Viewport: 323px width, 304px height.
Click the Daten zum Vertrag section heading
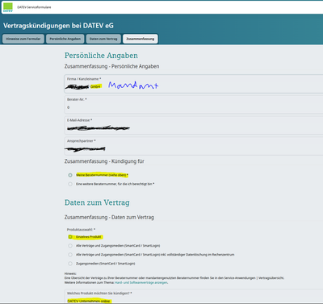click(97, 202)
